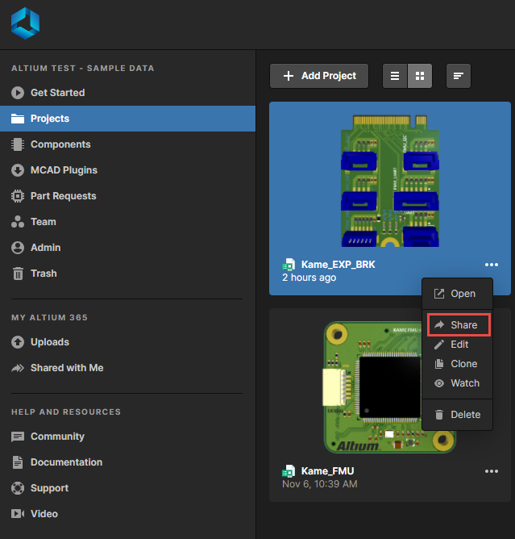Click the Support lifebuoy icon

[18, 488]
